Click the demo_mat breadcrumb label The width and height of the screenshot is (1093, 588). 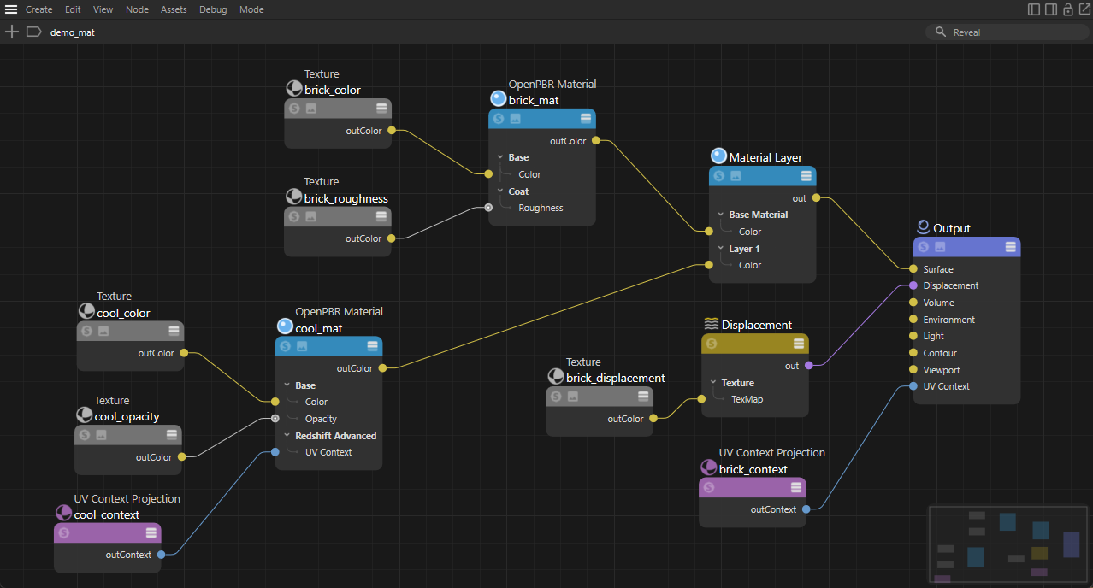point(73,32)
